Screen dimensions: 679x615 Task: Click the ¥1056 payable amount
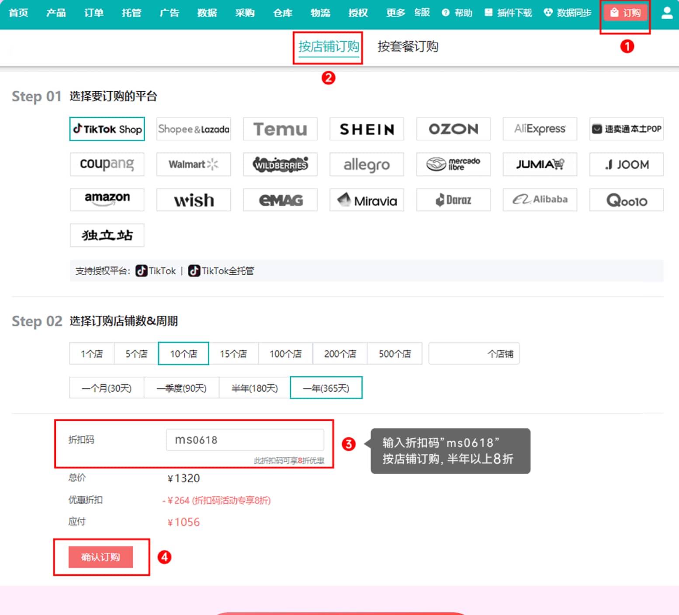point(184,522)
